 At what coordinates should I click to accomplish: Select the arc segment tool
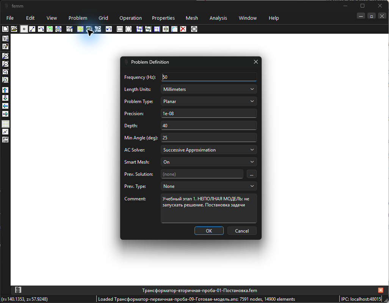41,29
